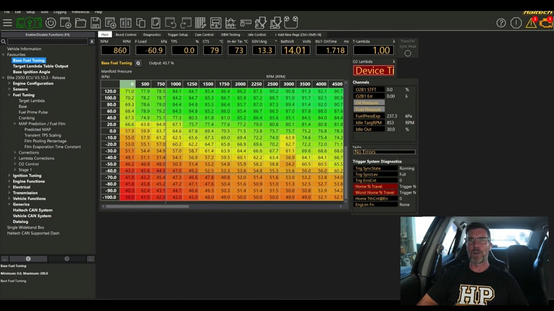
Task: Clear the search box with X button
Action: (92, 42)
